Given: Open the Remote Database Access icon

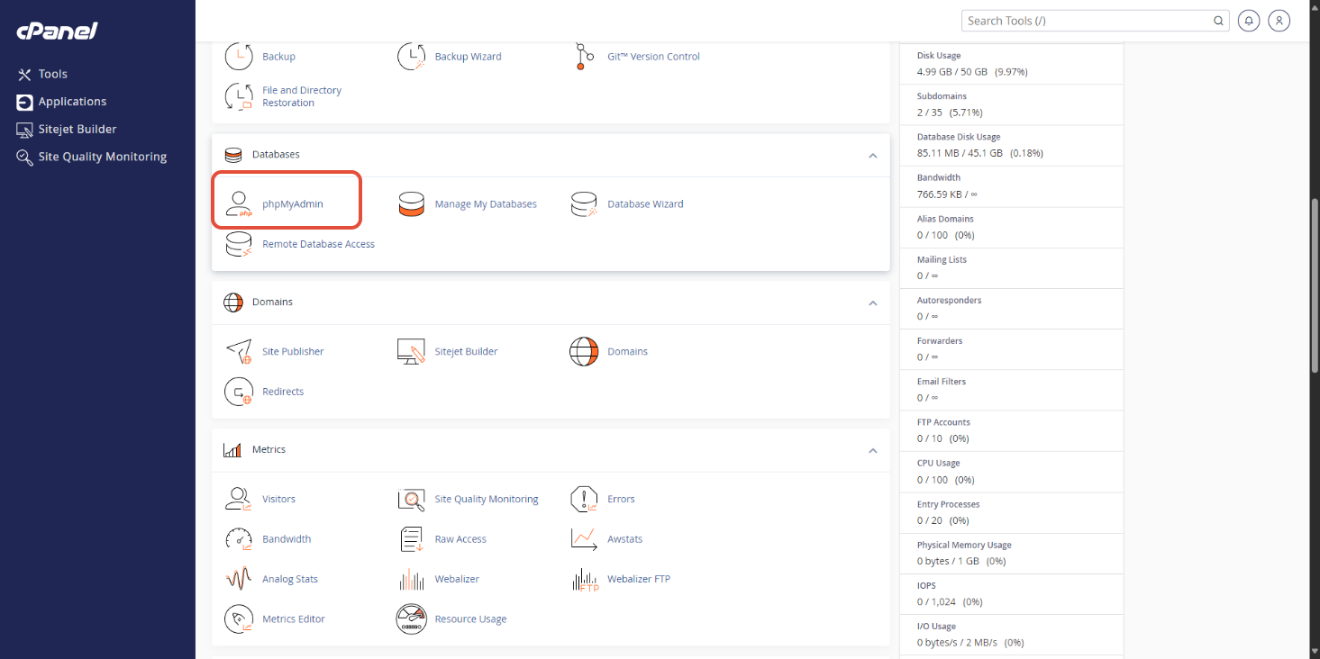Looking at the screenshot, I should (239, 244).
